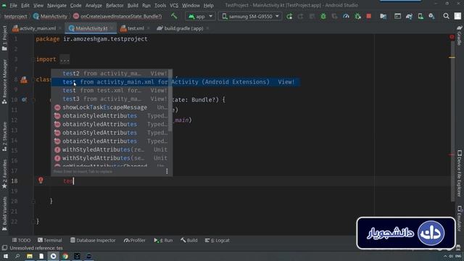This screenshot has height=261, width=464.
Task: Click the Rerun app icon
Action: (289, 16)
